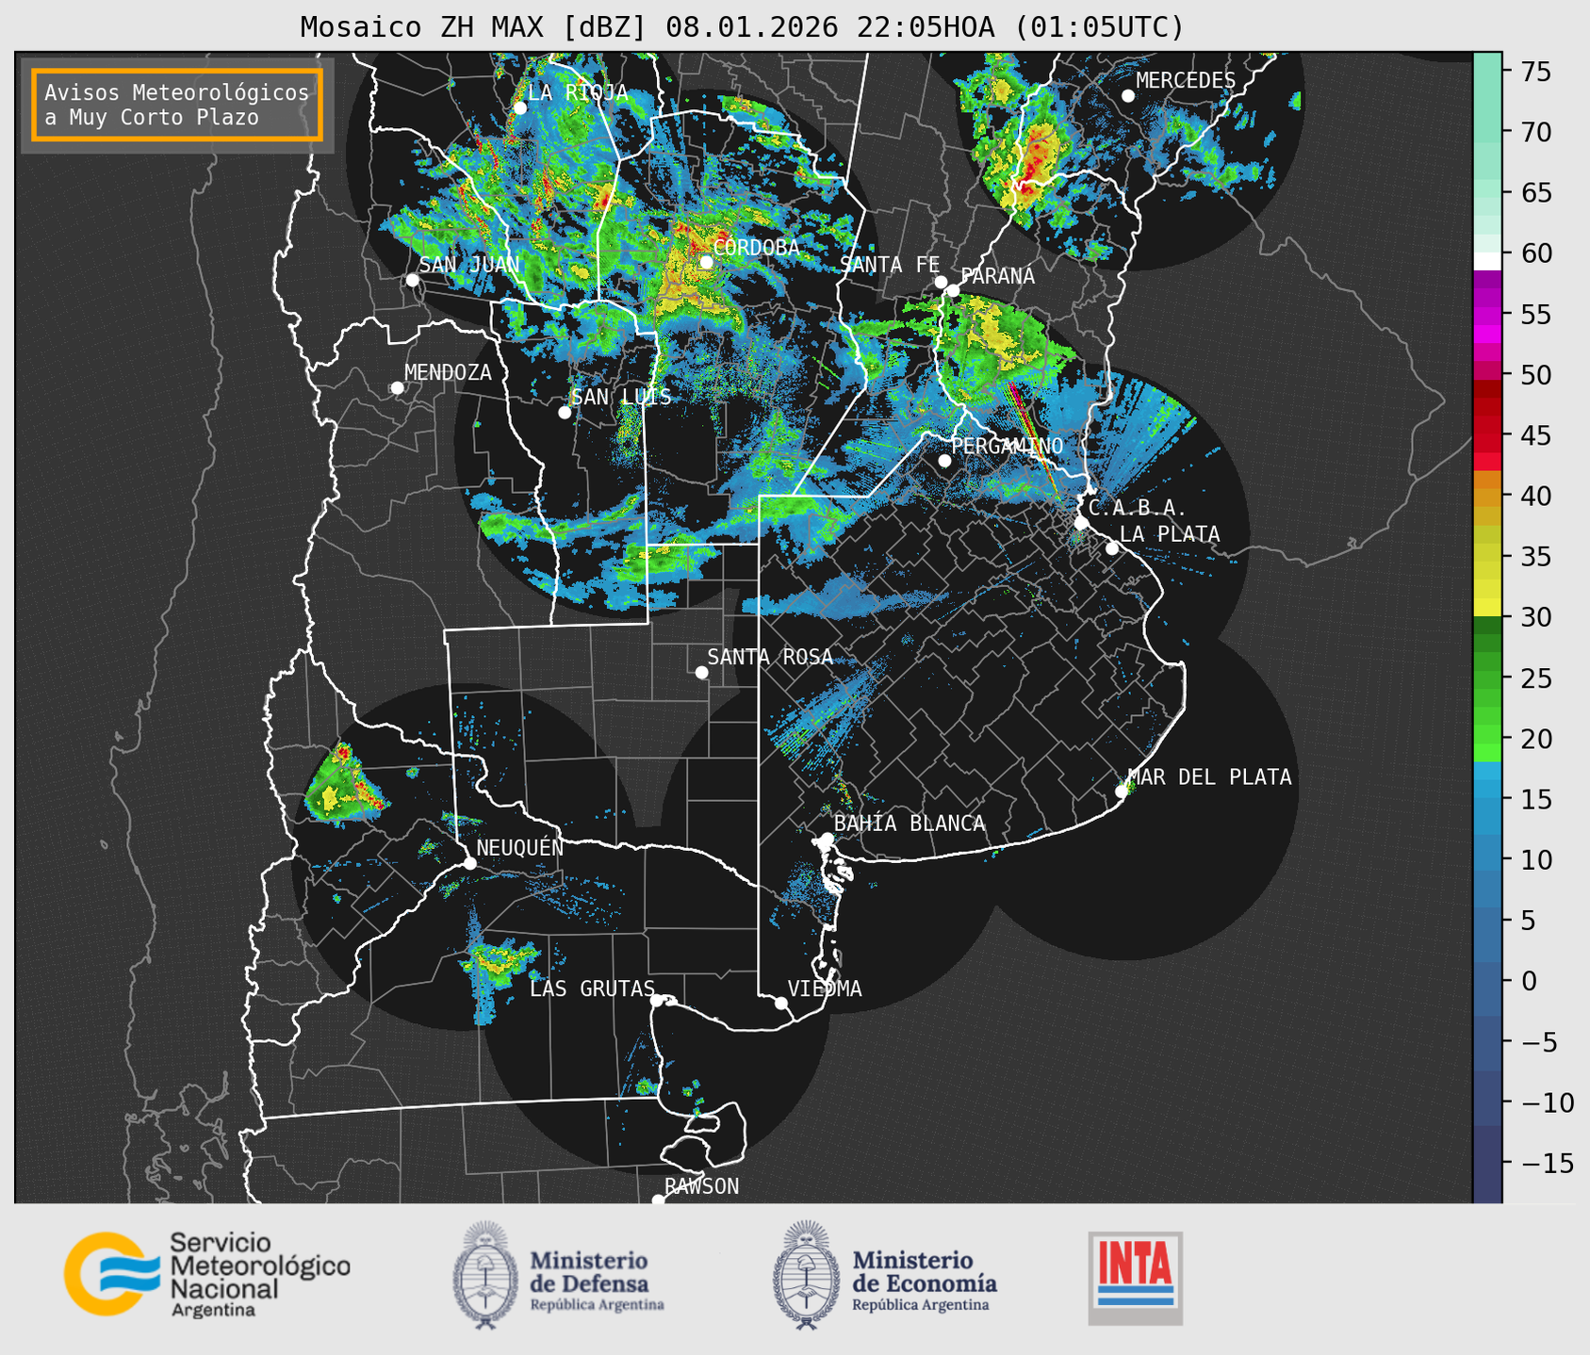The height and width of the screenshot is (1355, 1590).
Task: Click the MAR DEL PLATA label text
Action: (x=1209, y=776)
